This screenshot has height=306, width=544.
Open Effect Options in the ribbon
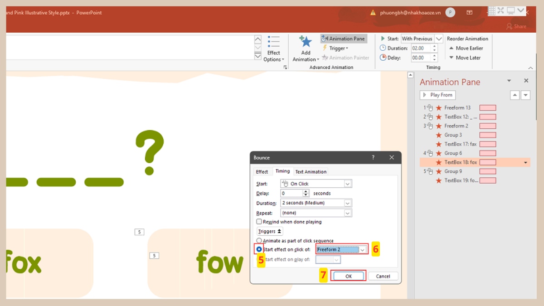273,49
